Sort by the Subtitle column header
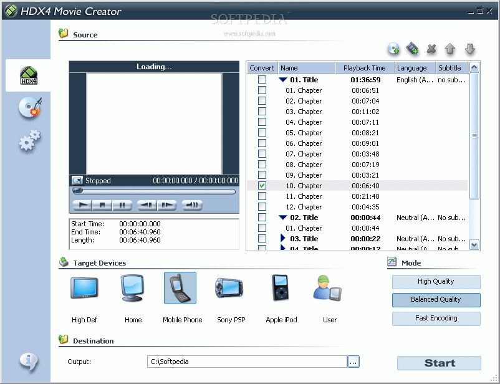This screenshot has height=384, width=500. 452,68
